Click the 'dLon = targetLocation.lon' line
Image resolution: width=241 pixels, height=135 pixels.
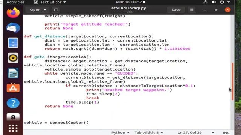click(107, 45)
